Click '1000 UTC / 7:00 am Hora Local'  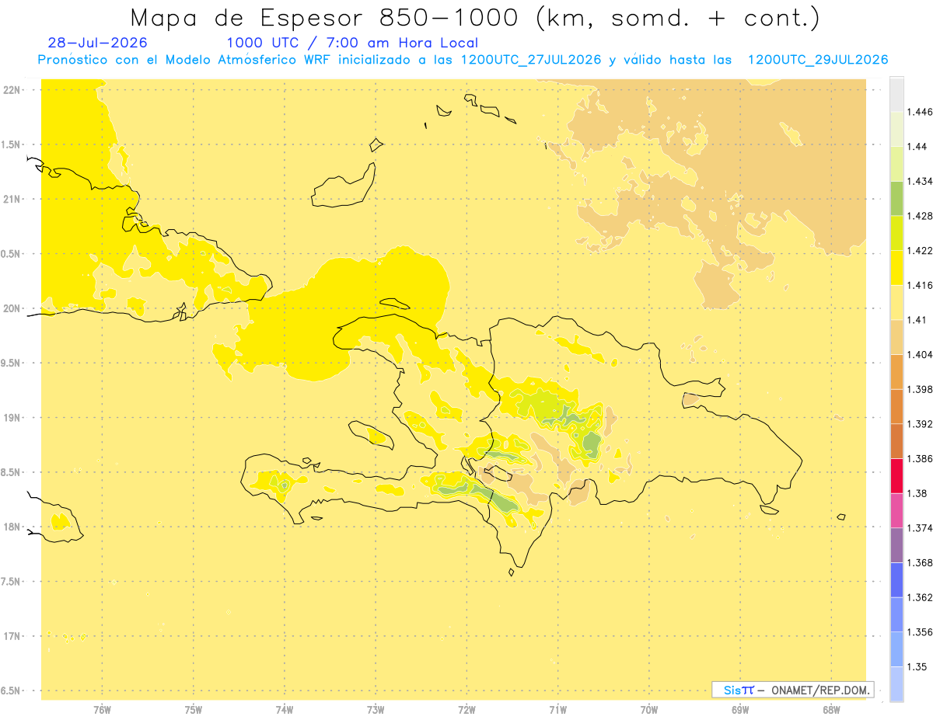coord(352,43)
